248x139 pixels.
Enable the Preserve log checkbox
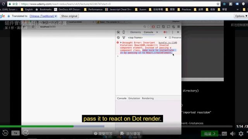(170, 37)
